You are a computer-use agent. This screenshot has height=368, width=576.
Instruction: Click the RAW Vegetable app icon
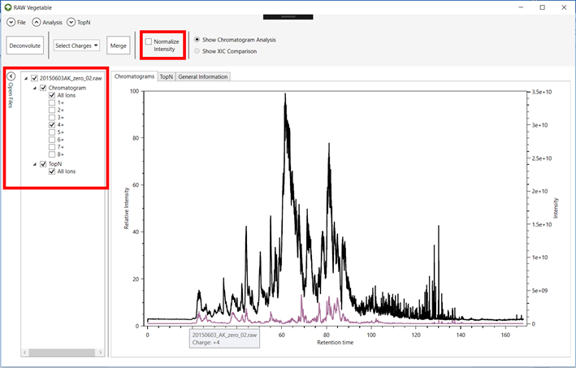pyautogui.click(x=8, y=7)
